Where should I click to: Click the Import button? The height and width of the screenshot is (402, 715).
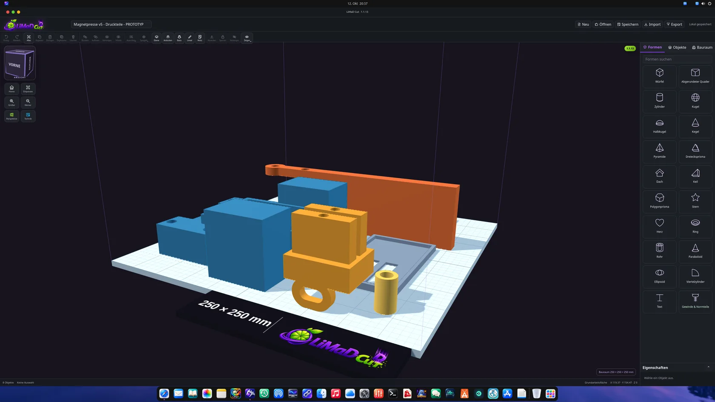click(652, 24)
